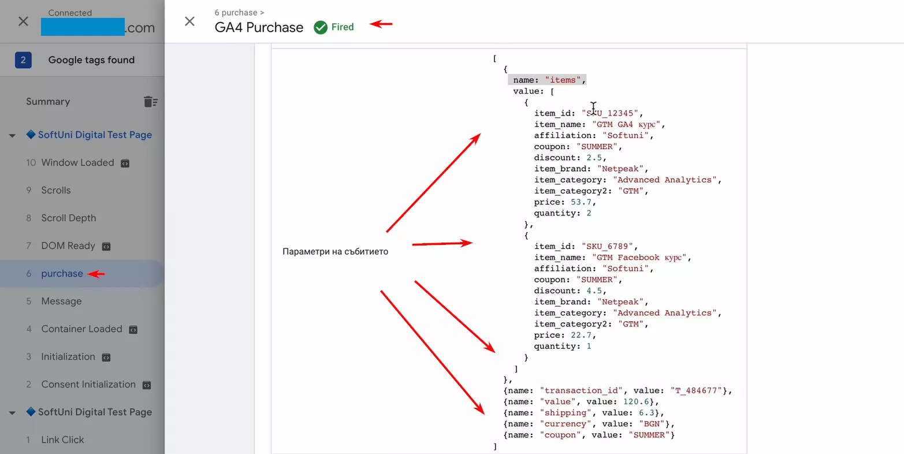Viewport: 904px width, 454px height.
Task: Select event 8 Scroll Depth
Action: (x=68, y=218)
